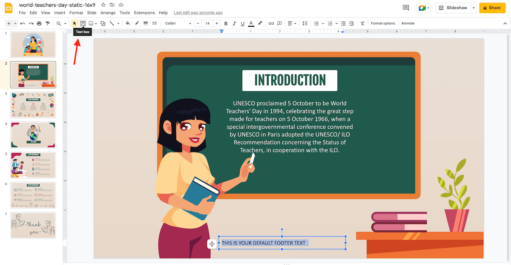Image resolution: width=511 pixels, height=265 pixels.
Task: Start the Slideshow
Action: click(453, 8)
